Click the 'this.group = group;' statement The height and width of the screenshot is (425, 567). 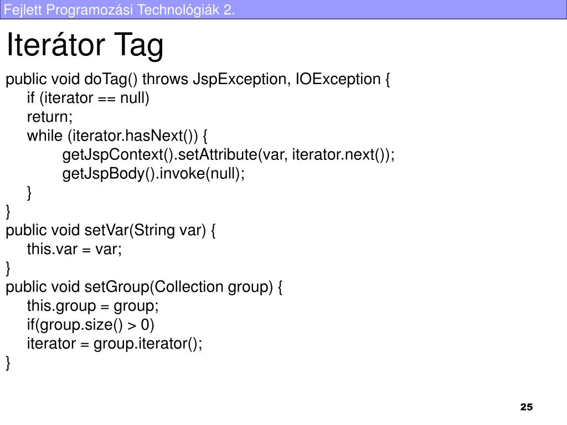(x=93, y=306)
